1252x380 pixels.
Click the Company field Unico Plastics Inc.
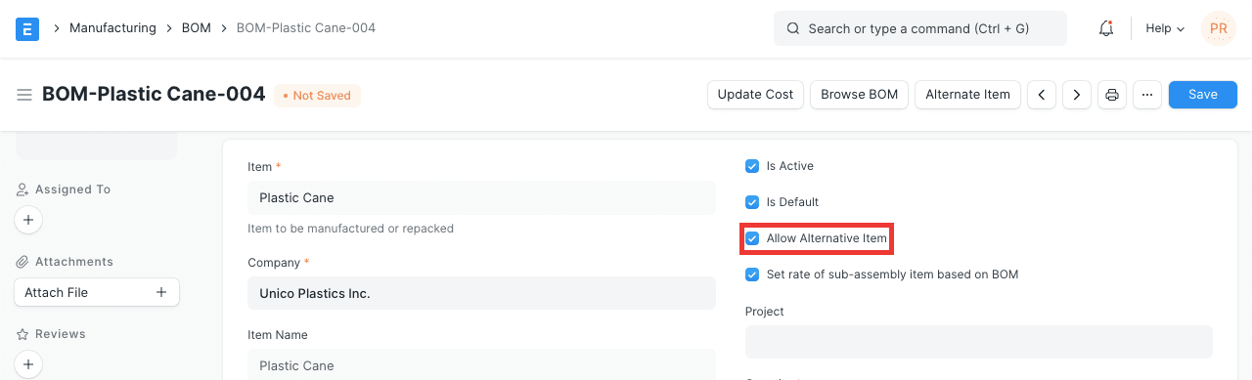tap(481, 293)
